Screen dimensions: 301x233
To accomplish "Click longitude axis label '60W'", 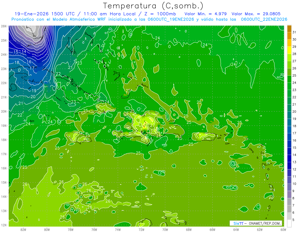I will click(x=283, y=230).
